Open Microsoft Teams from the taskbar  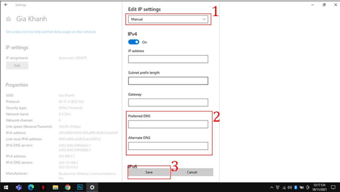[x=19, y=187]
